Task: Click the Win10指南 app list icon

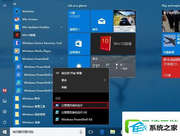Action: click(17, 35)
